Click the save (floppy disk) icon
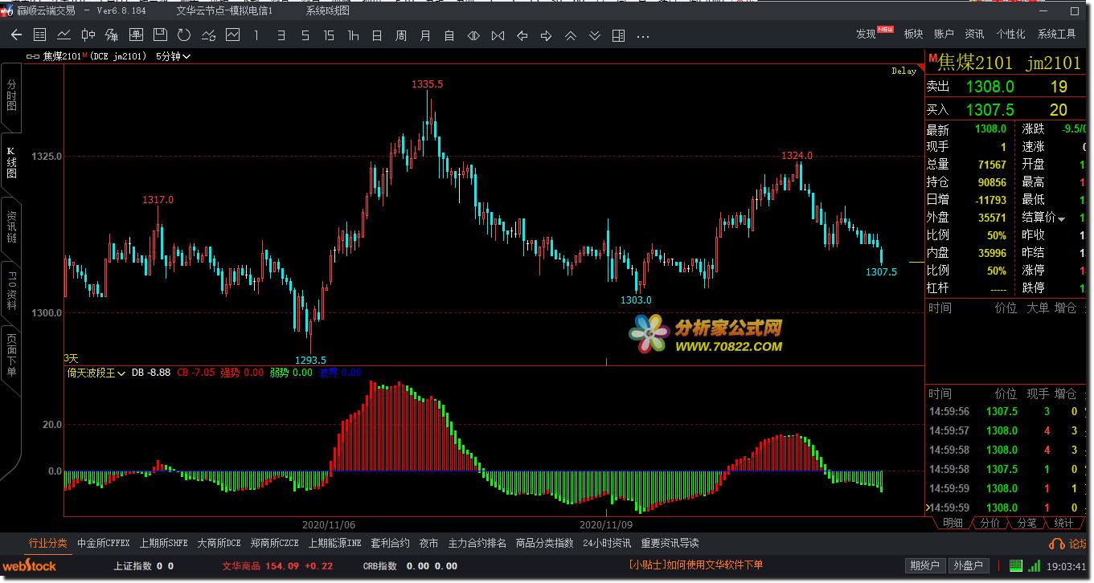This screenshot has height=583, width=1094. pyautogui.click(x=160, y=35)
